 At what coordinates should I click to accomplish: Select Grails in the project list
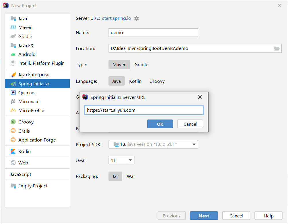tap(37, 131)
